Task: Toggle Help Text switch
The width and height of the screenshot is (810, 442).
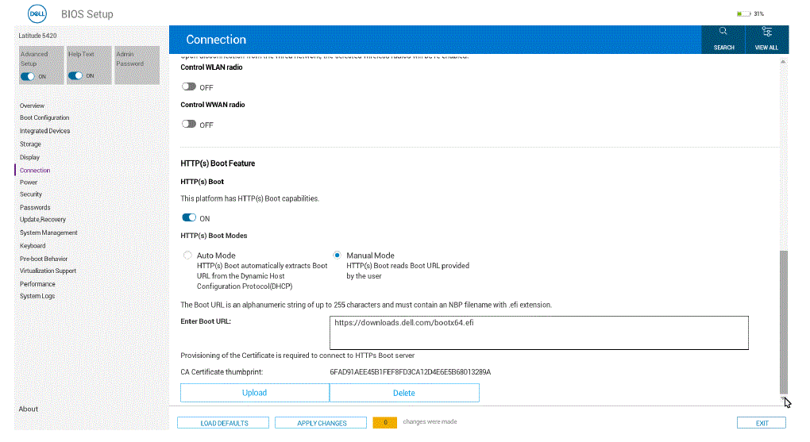Action: click(75, 75)
